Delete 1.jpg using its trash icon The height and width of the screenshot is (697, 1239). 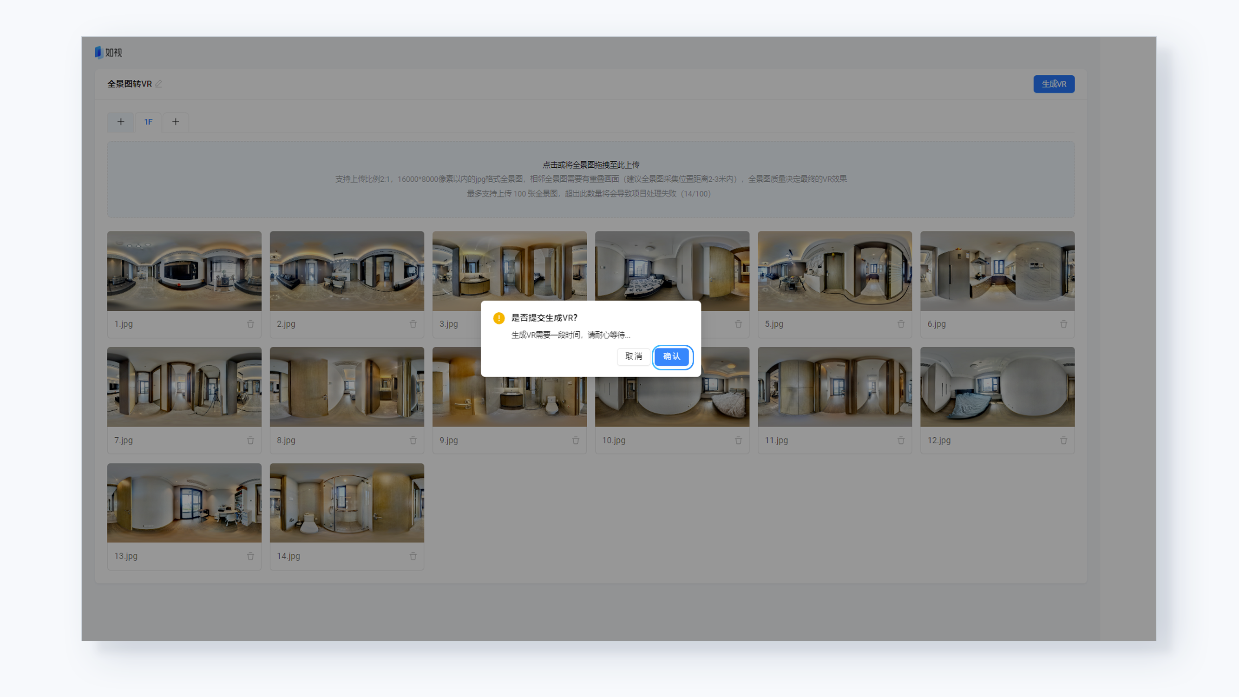click(250, 324)
